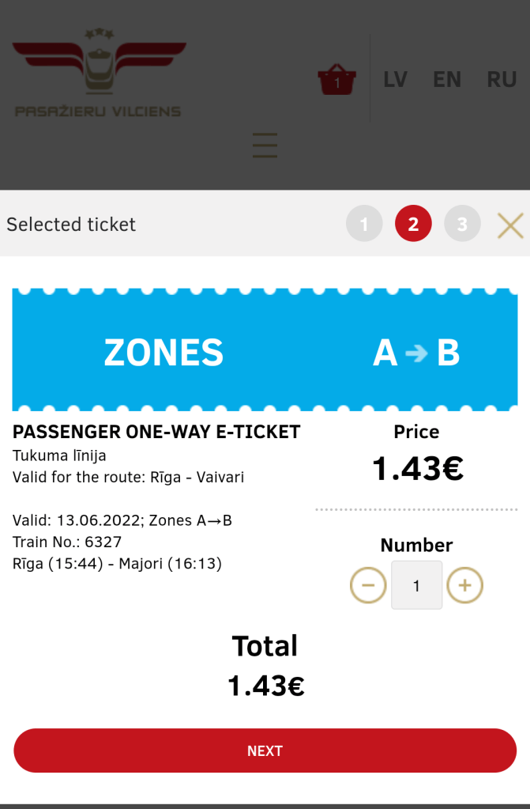
Task: Click the 1.43€ price under Price
Action: pos(417,469)
